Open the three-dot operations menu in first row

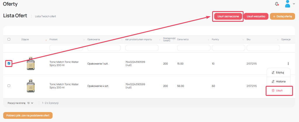(x=288, y=63)
